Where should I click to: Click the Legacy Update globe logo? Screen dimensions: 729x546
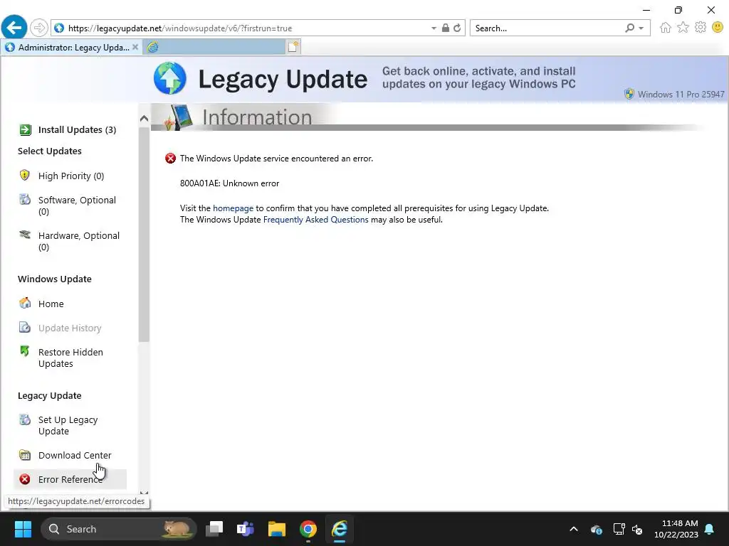pyautogui.click(x=170, y=78)
